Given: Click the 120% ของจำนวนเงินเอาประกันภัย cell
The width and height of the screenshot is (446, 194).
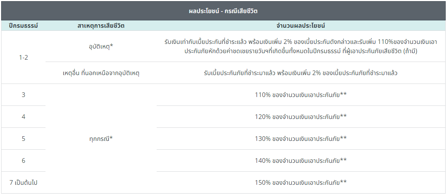Looking at the screenshot, I should click(x=301, y=117).
